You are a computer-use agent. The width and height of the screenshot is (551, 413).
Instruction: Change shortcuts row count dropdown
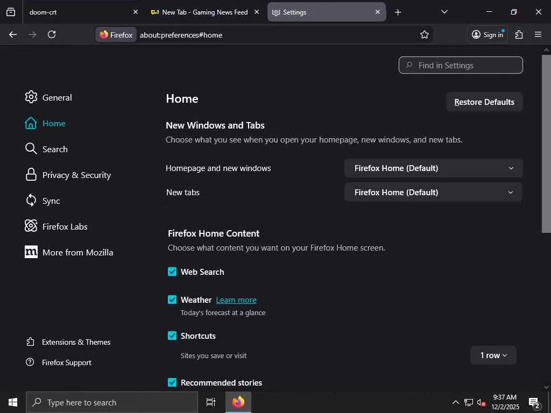(x=493, y=355)
